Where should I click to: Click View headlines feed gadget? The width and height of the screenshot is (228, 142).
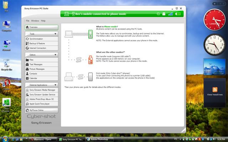(215, 93)
